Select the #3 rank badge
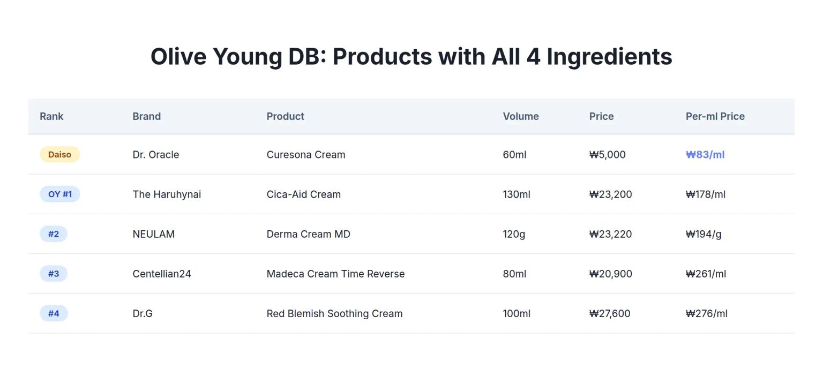823x376 pixels. pyautogui.click(x=54, y=274)
